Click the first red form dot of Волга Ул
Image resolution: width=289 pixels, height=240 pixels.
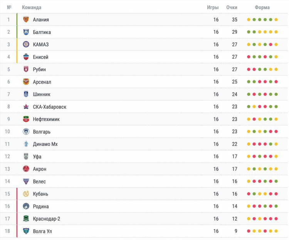click(249, 231)
